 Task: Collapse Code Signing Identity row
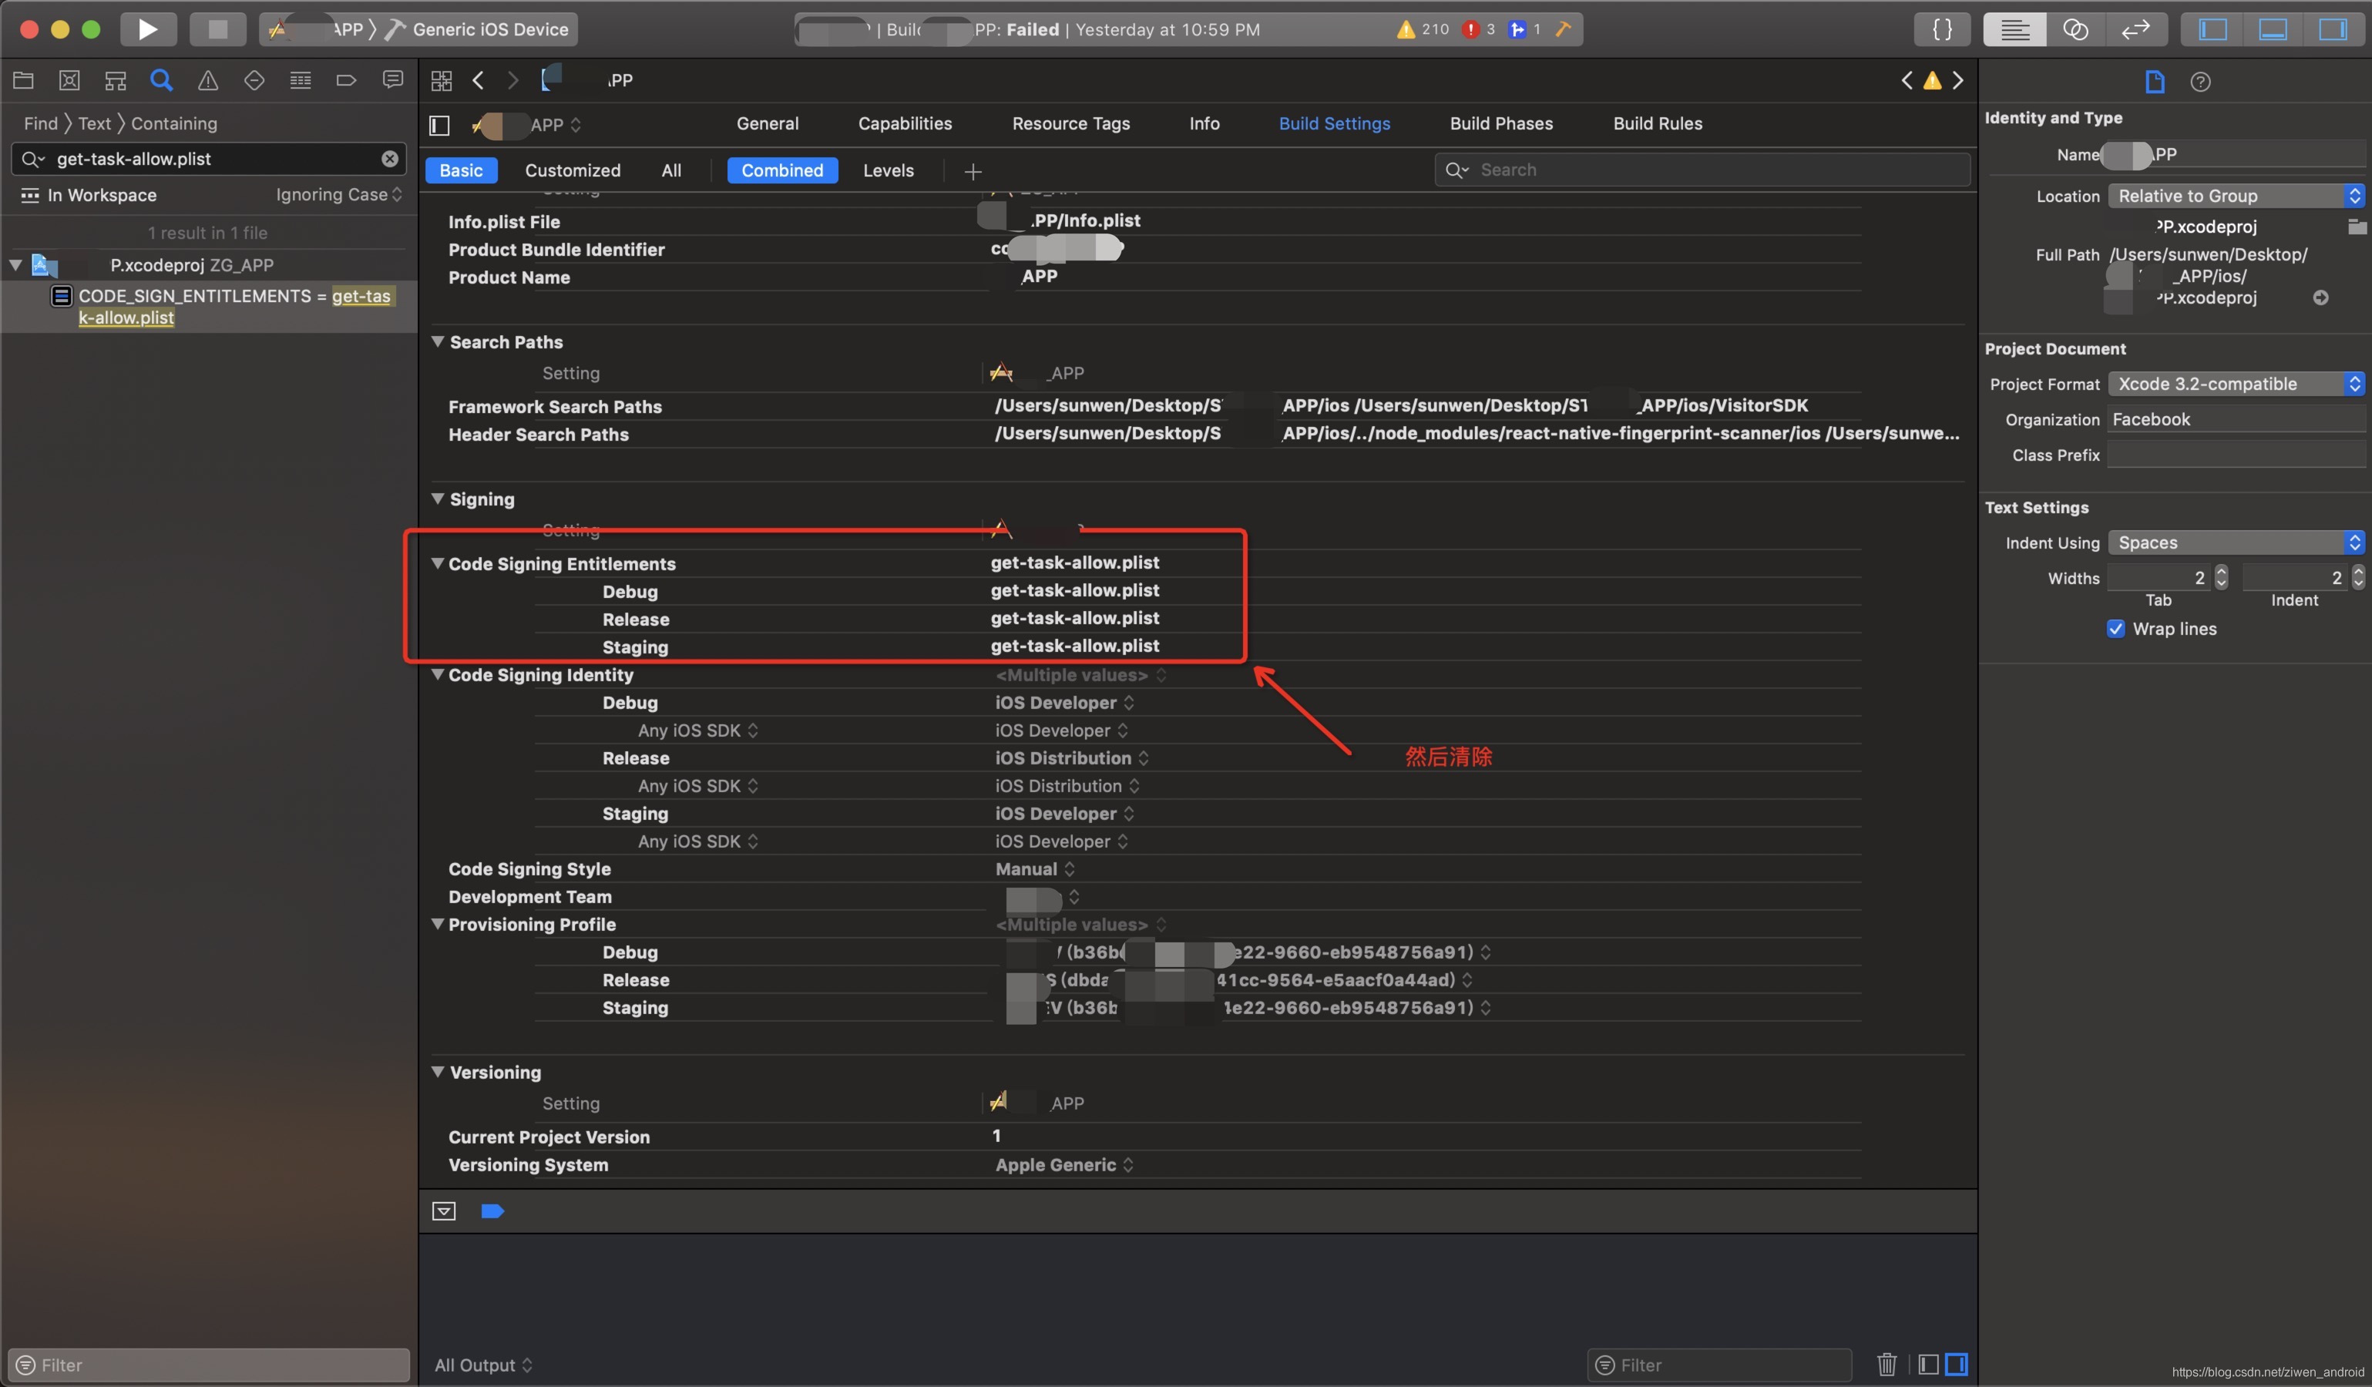click(438, 673)
